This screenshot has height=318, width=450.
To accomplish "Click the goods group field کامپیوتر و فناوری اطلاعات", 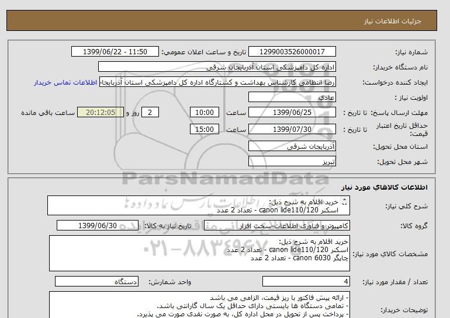I will tap(276, 226).
